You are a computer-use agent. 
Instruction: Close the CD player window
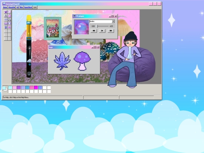pos(116,16)
